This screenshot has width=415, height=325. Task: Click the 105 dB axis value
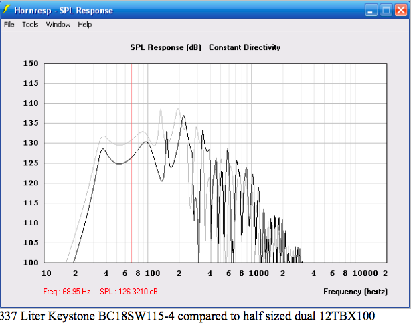(31, 243)
